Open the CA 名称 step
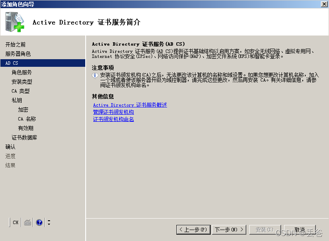This screenshot has height=241, width=329. [27, 119]
